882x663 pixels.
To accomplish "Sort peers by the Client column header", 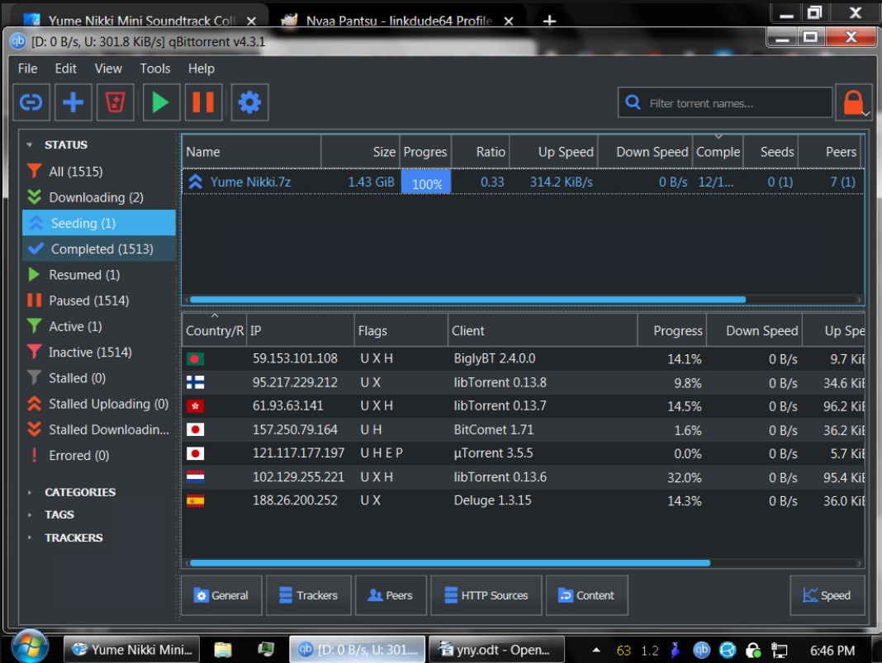I will tap(543, 330).
